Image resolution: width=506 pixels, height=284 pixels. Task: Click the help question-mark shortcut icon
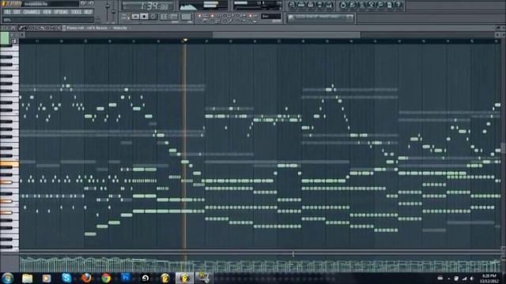click(398, 5)
